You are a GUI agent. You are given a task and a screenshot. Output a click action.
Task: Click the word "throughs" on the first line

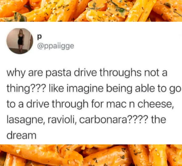120,73
